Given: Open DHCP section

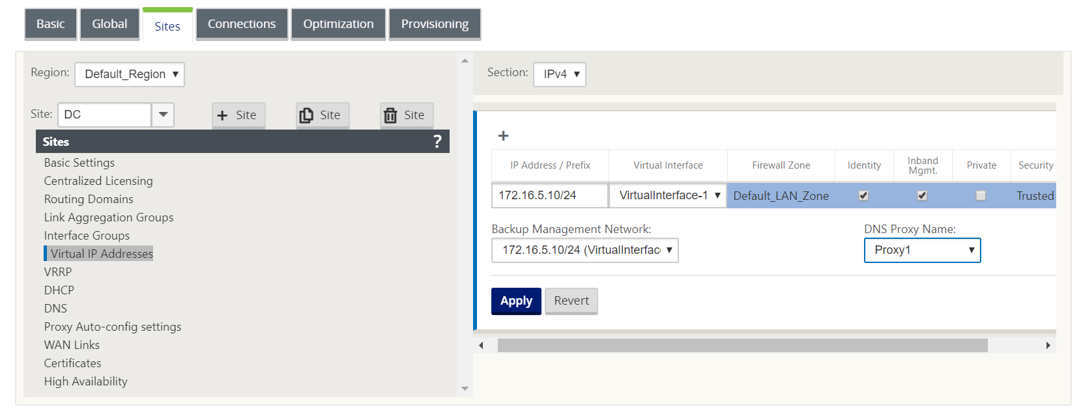Looking at the screenshot, I should tap(59, 290).
